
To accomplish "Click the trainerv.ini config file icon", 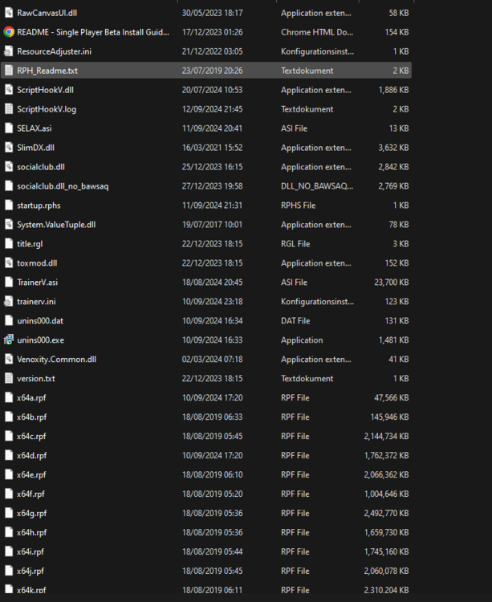I will 9,302.
